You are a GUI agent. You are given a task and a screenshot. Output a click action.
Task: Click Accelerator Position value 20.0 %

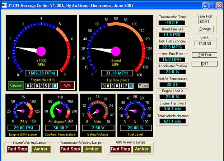pos(173,72)
